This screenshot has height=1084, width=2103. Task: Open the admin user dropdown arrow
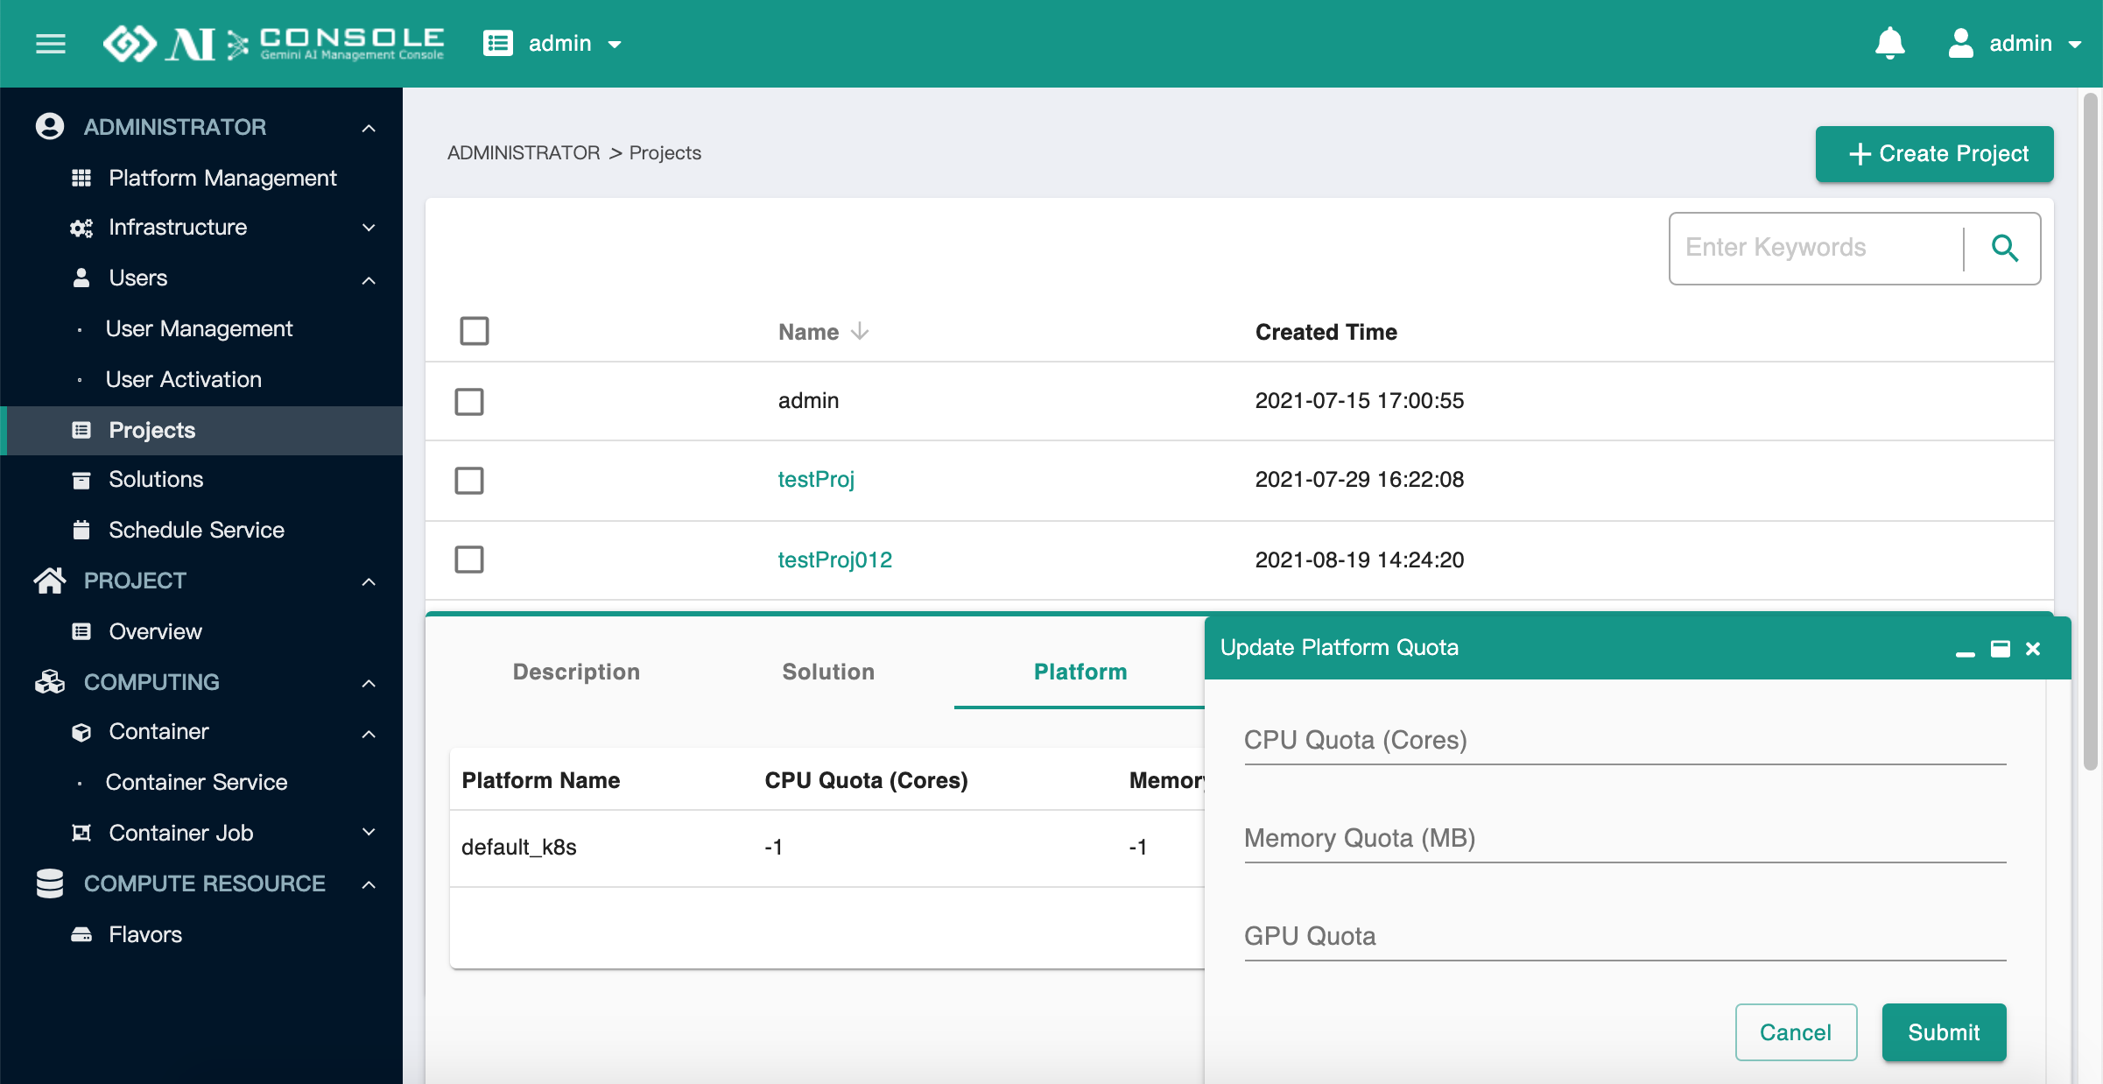tap(2075, 45)
